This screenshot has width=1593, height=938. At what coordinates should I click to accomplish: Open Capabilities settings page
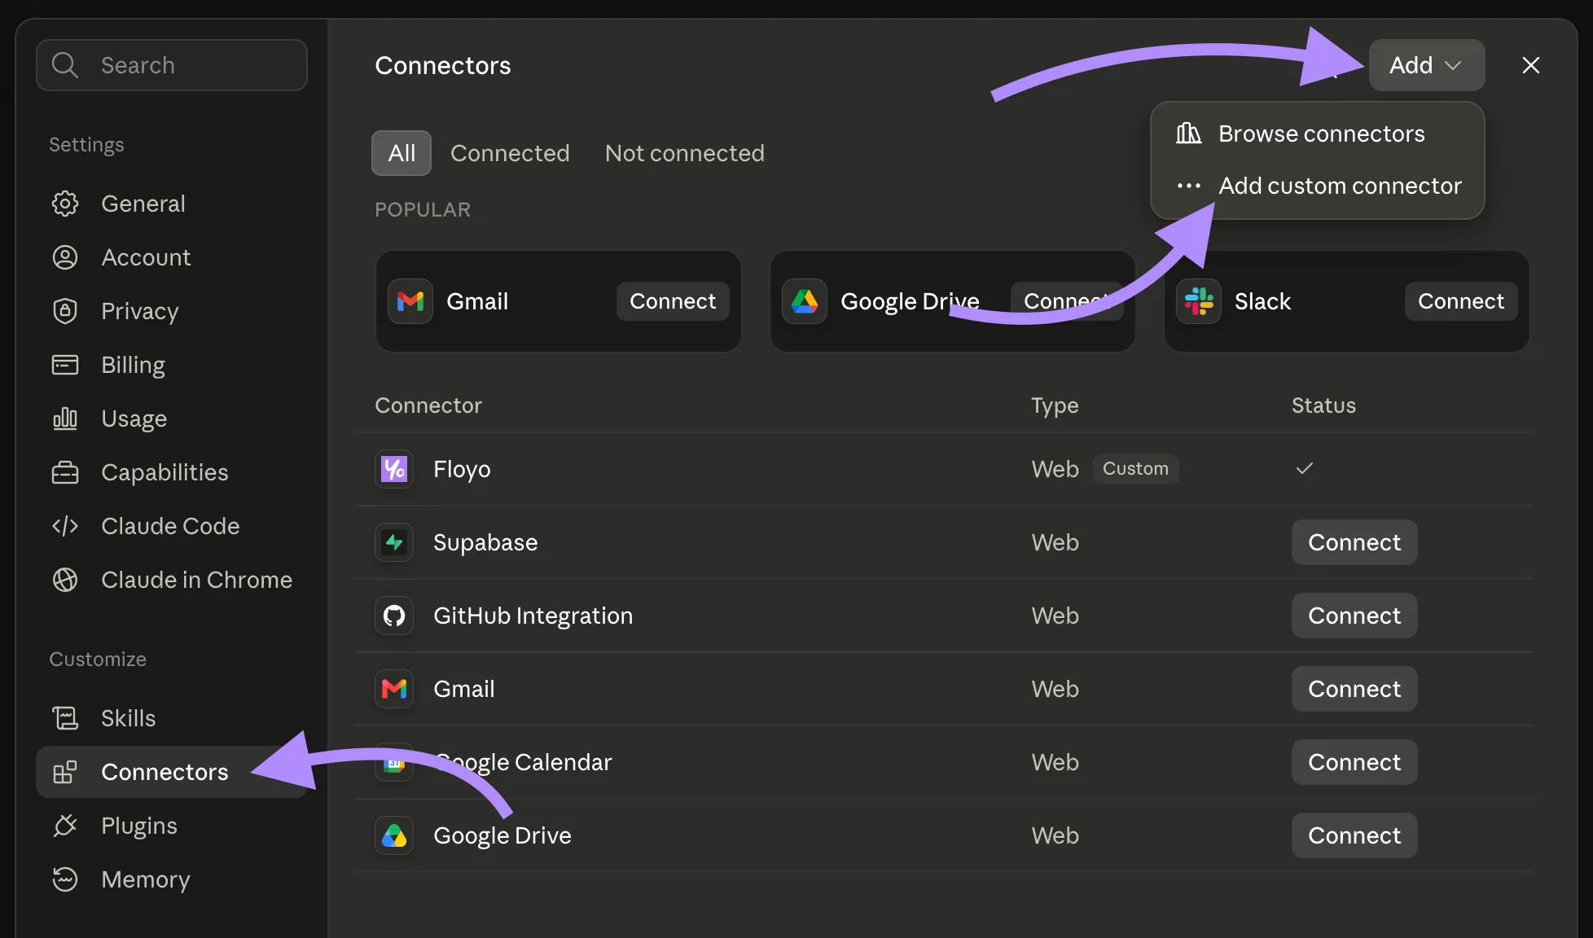172,472
